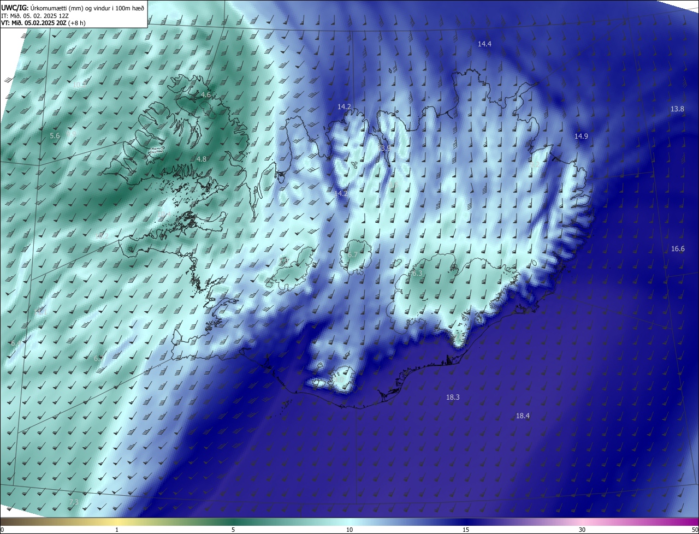Click the 13.8 value label on the map
The height and width of the screenshot is (534, 699).
pyautogui.click(x=677, y=109)
